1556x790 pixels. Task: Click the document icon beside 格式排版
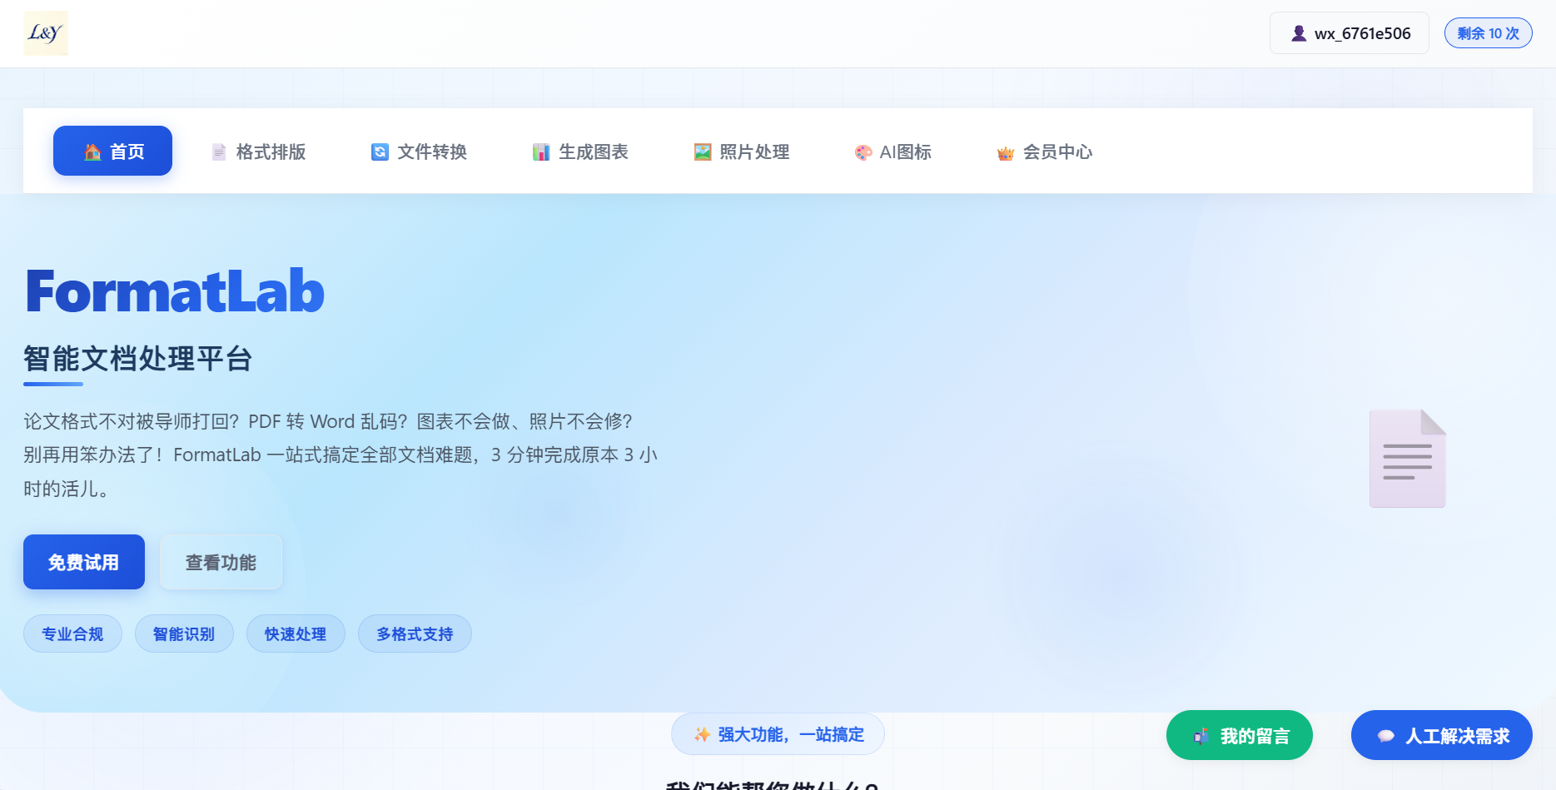click(219, 152)
